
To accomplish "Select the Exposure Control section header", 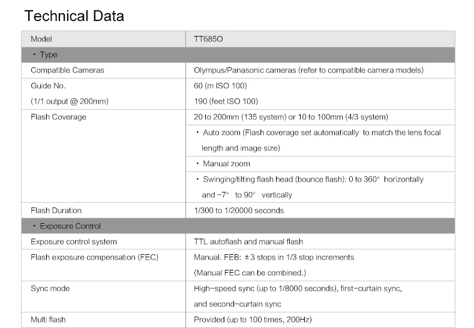I will [238, 226].
